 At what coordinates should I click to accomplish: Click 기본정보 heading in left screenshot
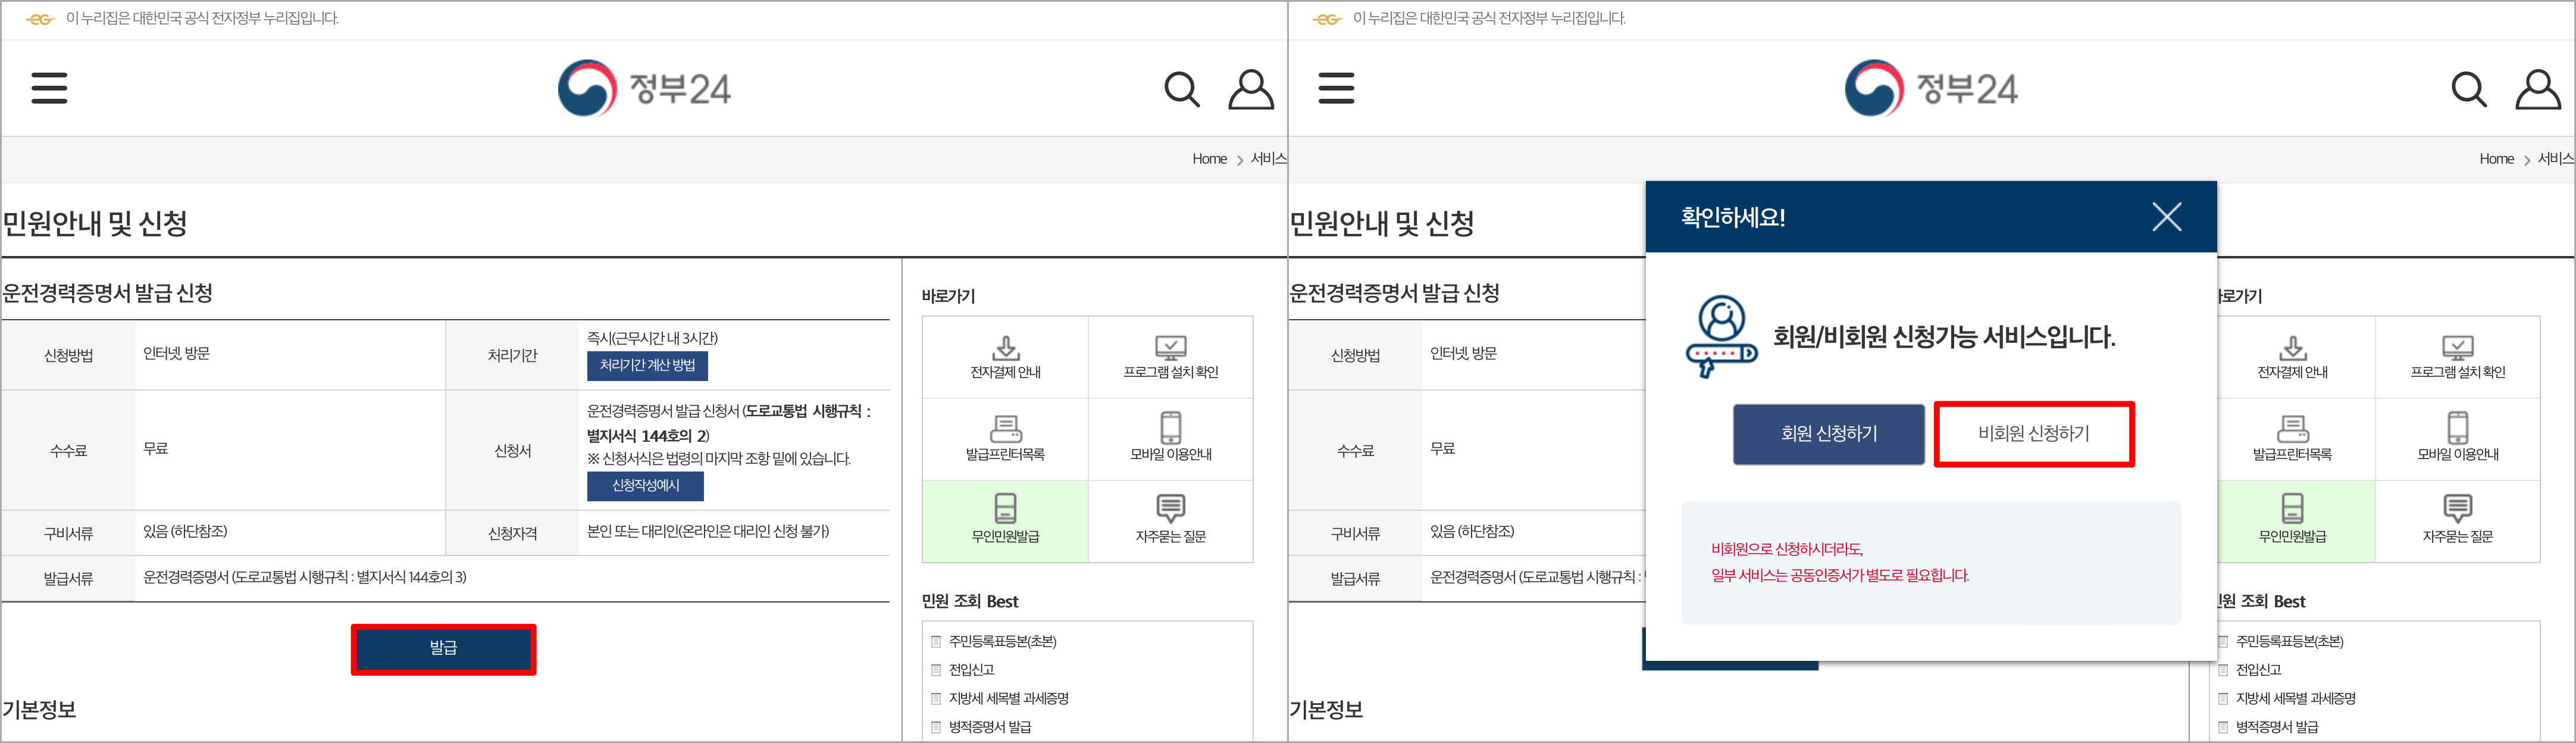coord(39,710)
